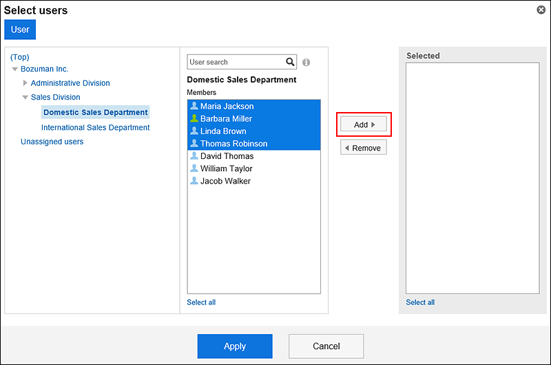Select member Jacob Walker
551x365 pixels.
254,181
